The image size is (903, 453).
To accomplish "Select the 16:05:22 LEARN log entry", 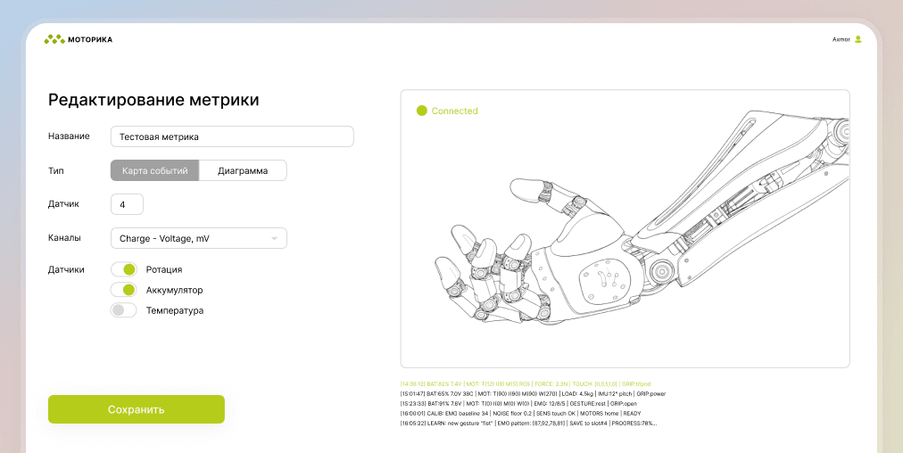I will pyautogui.click(x=528, y=424).
